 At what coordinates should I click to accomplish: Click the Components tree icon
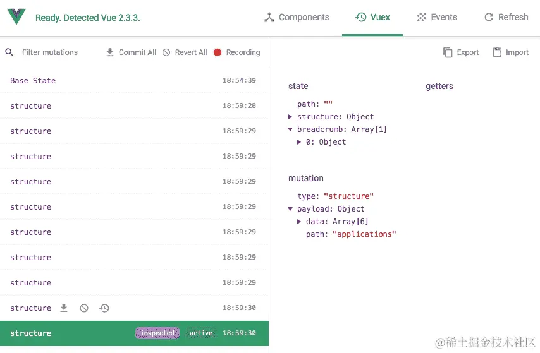point(269,17)
